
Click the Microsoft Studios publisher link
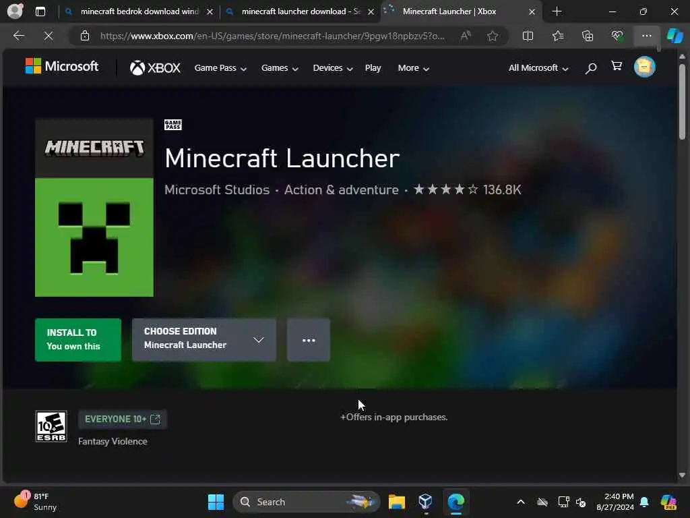(217, 190)
